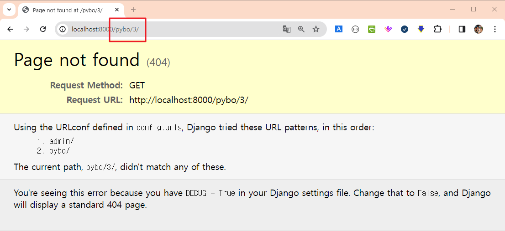The height and width of the screenshot is (231, 505).
Task: Open the tab search dropdown arrow
Action: 9,10
